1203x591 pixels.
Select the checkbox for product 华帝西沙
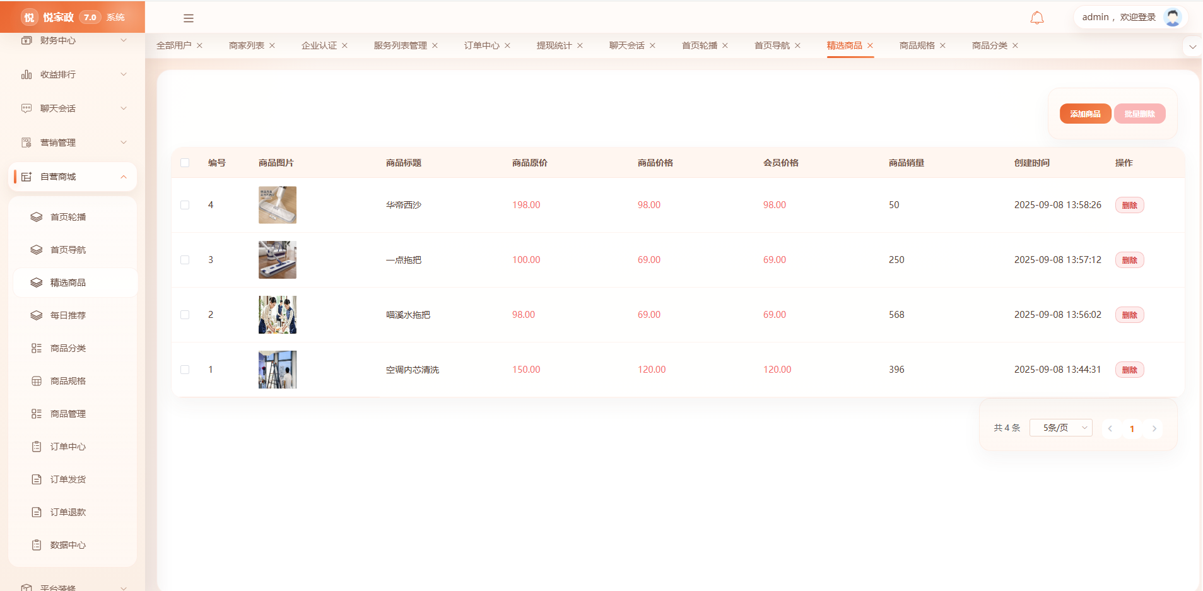[x=185, y=205]
